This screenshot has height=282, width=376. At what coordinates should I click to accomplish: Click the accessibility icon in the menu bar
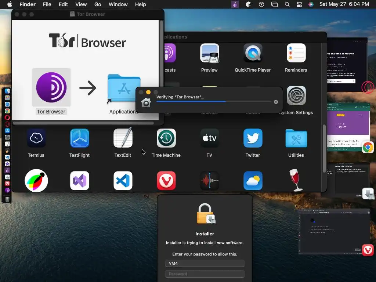tap(261, 4)
